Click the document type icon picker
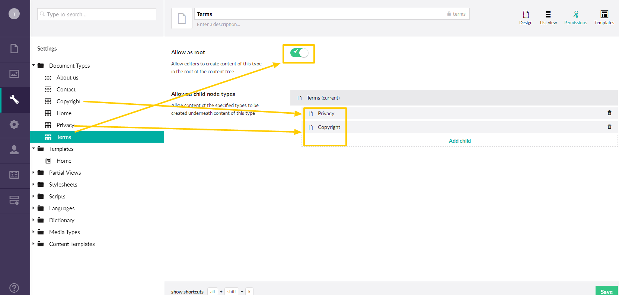 tap(182, 18)
